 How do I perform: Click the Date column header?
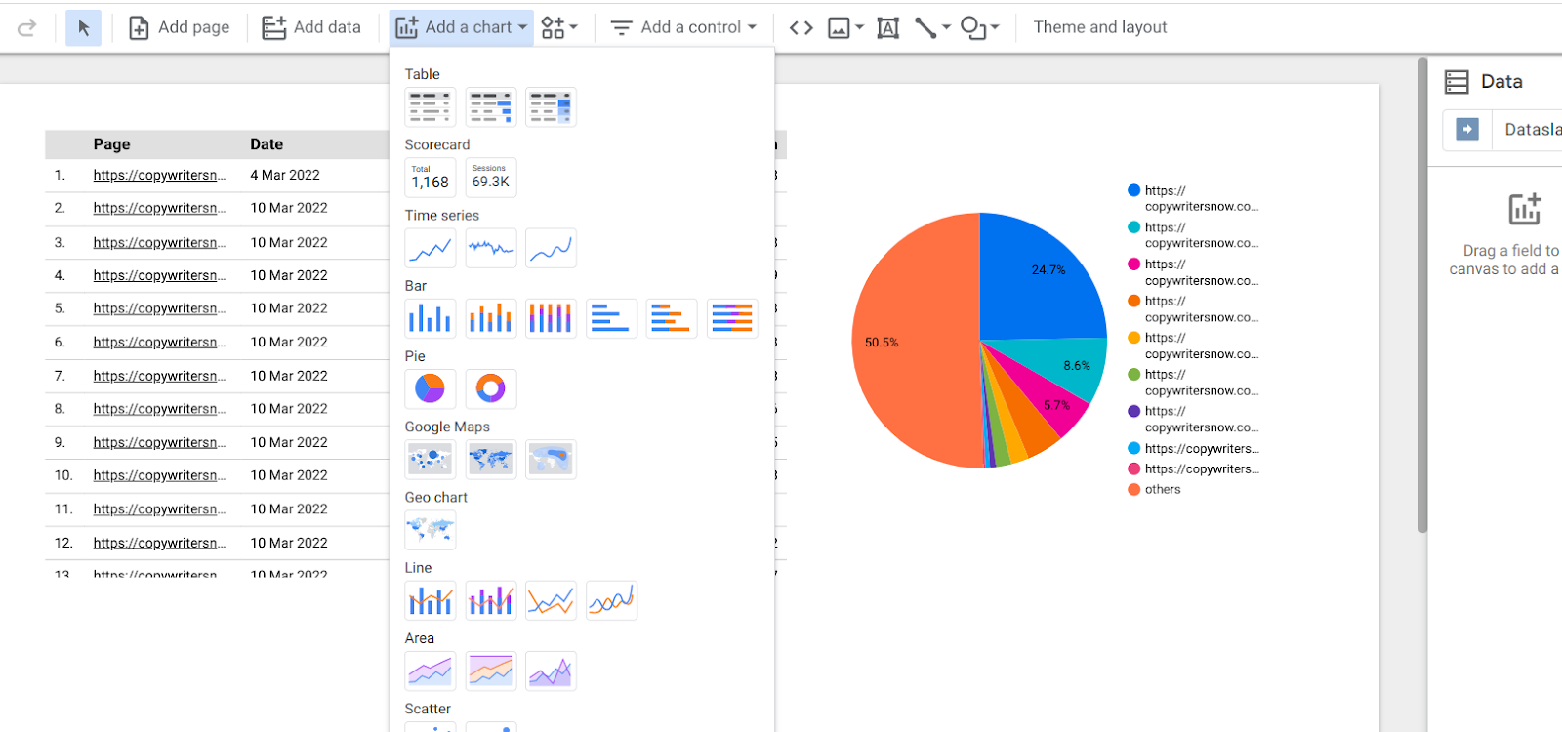pos(267,144)
